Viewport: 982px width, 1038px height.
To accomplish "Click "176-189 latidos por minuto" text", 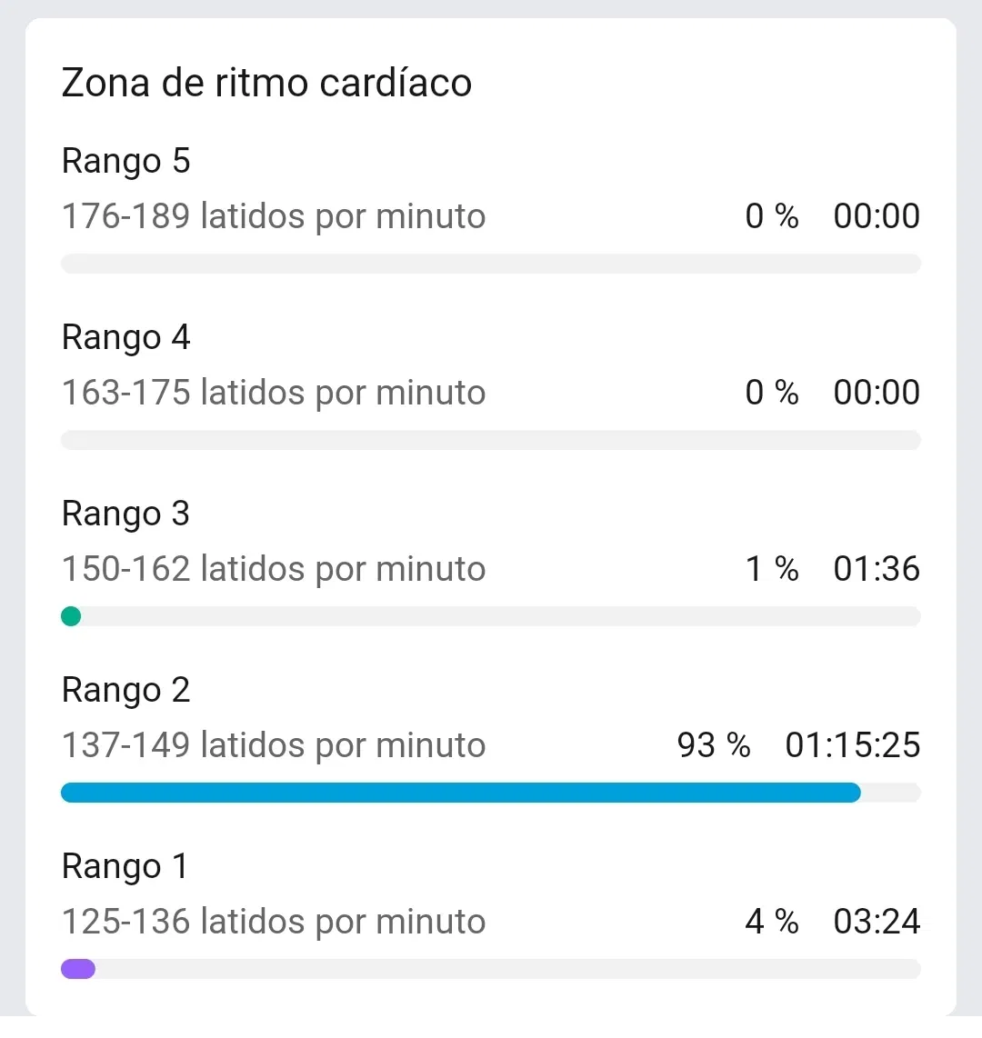I will (273, 217).
